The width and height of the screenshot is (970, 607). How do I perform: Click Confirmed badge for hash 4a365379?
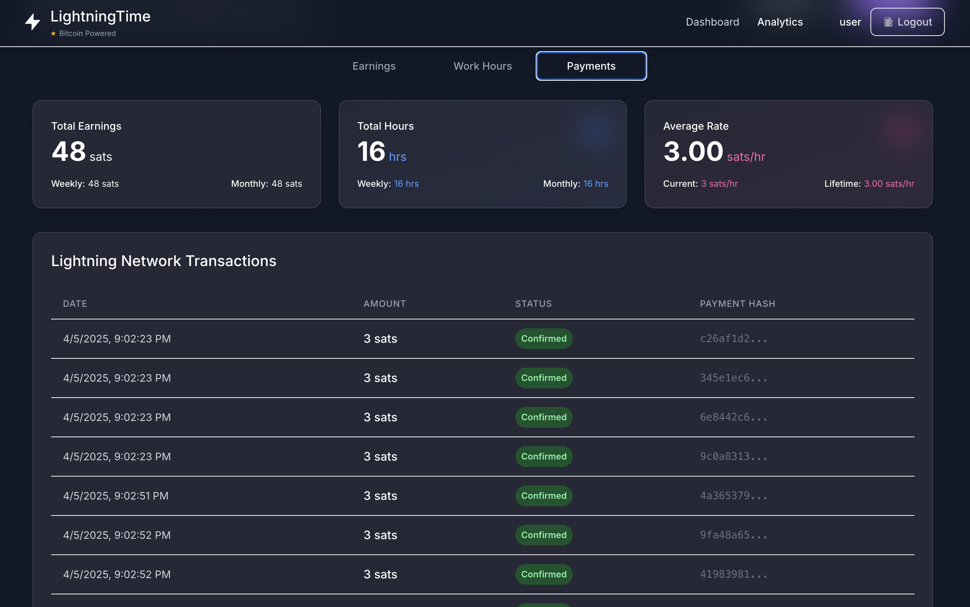543,496
